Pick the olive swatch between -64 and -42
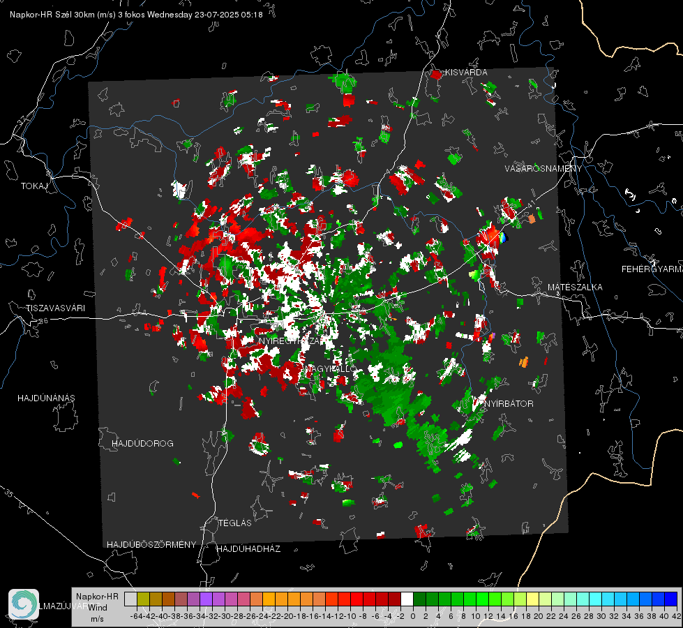Viewport: 683px width, 628px height. [143, 599]
